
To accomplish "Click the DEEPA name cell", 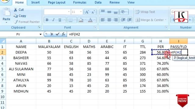I will pos(21,52).
